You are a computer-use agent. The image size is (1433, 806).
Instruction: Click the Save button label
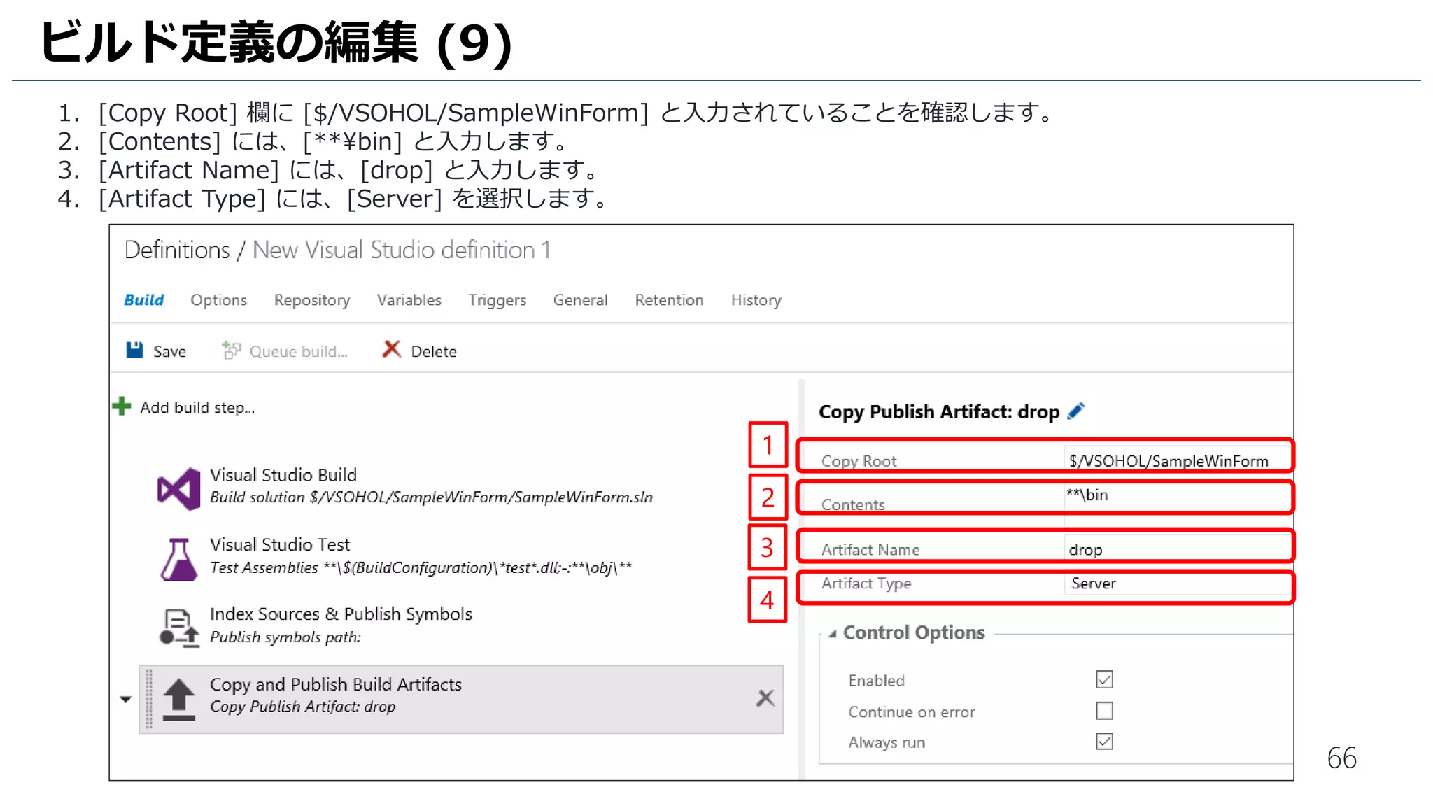(170, 351)
